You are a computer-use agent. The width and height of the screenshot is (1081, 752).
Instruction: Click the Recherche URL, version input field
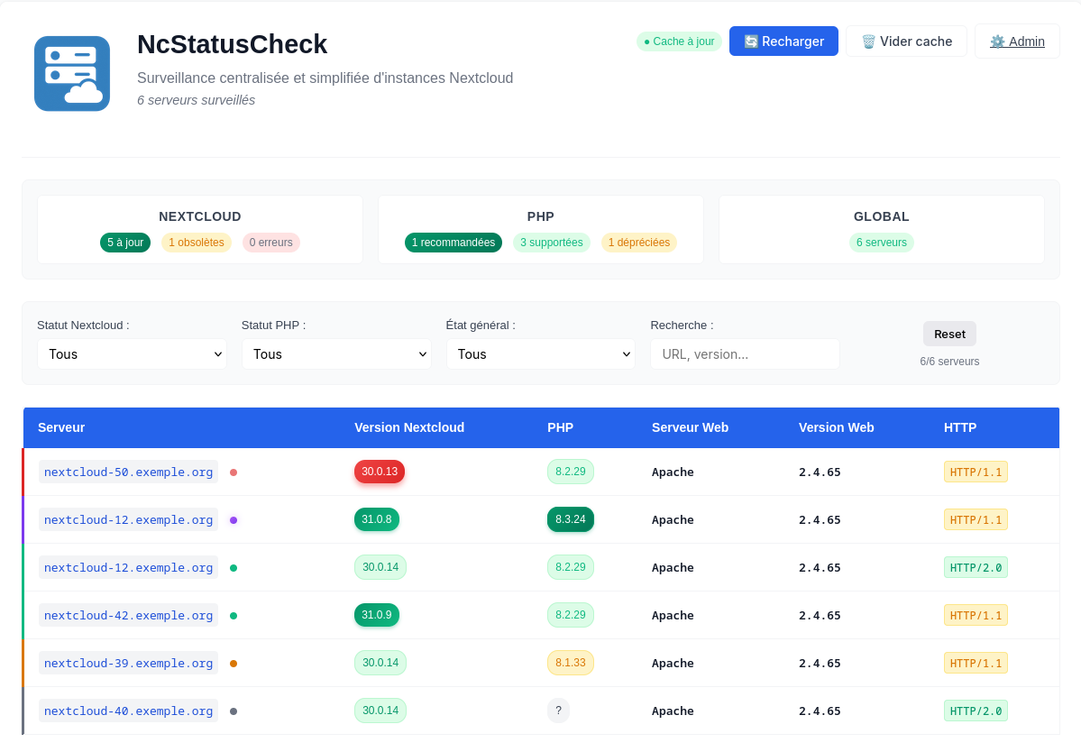746,354
